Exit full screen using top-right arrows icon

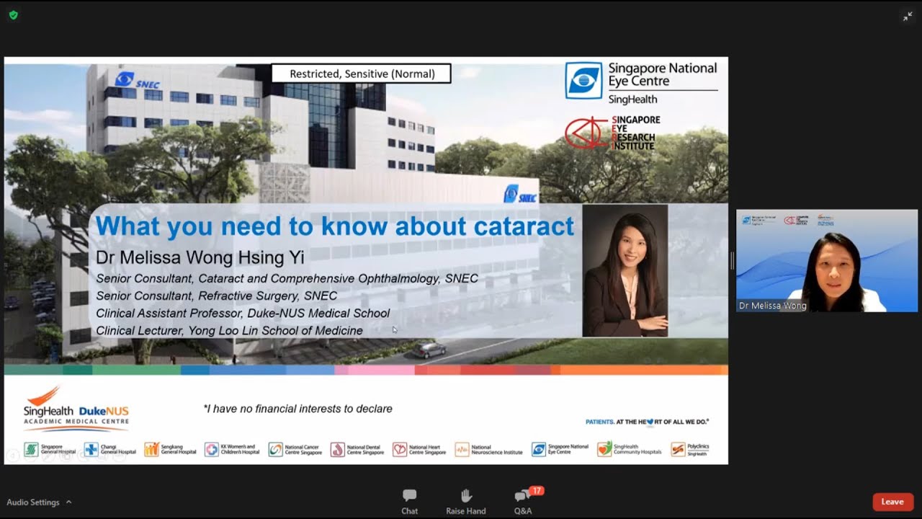click(908, 17)
